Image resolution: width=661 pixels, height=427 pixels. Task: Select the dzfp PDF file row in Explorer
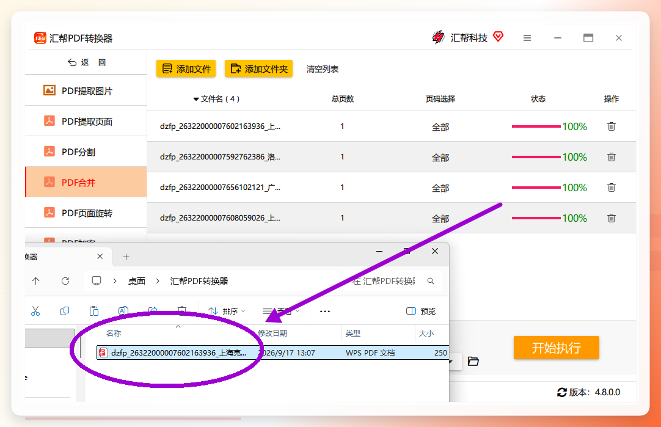pos(272,353)
